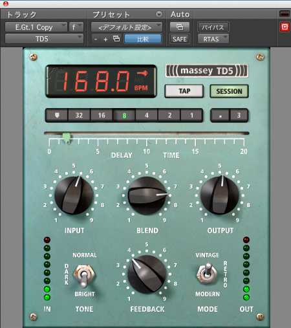Click the plug-in automation enable icon under Auto
The width and height of the screenshot is (291, 328).
pyautogui.click(x=180, y=27)
